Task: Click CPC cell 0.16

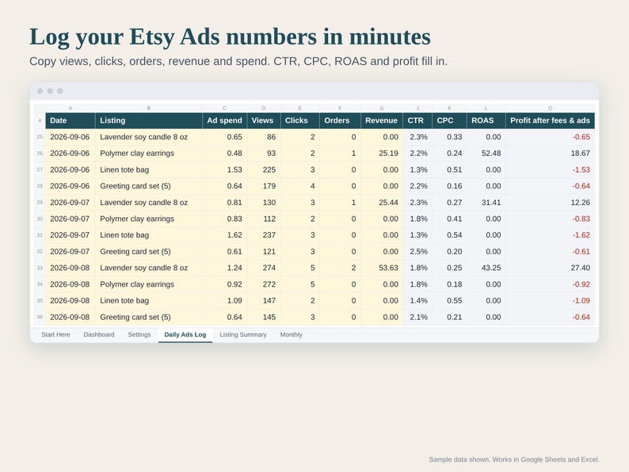Action: coord(449,186)
